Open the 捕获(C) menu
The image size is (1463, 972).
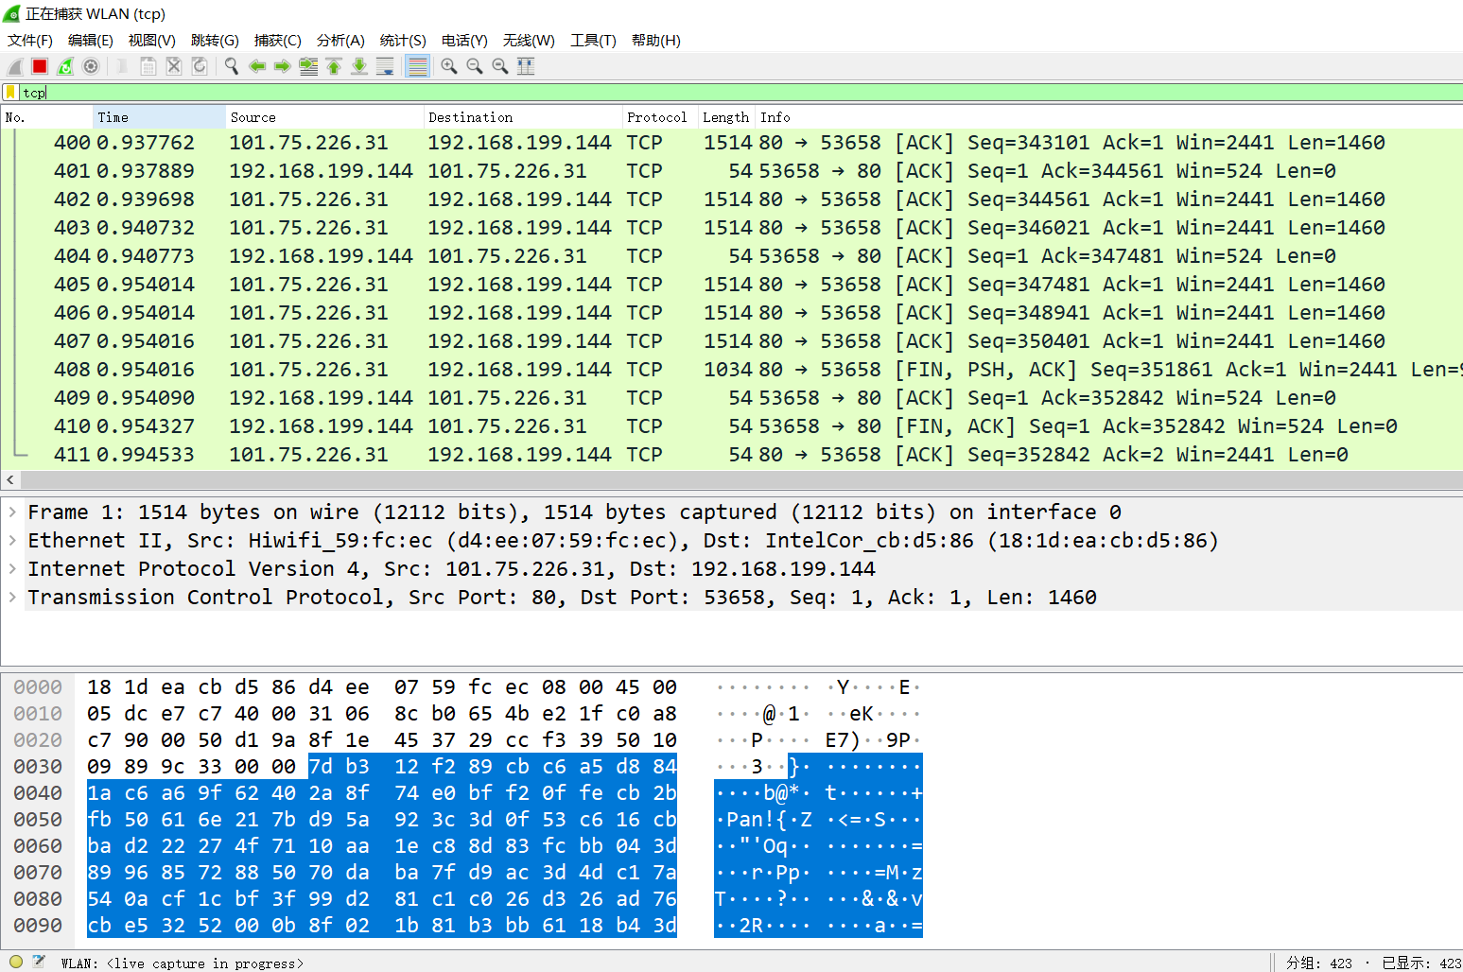pos(278,40)
